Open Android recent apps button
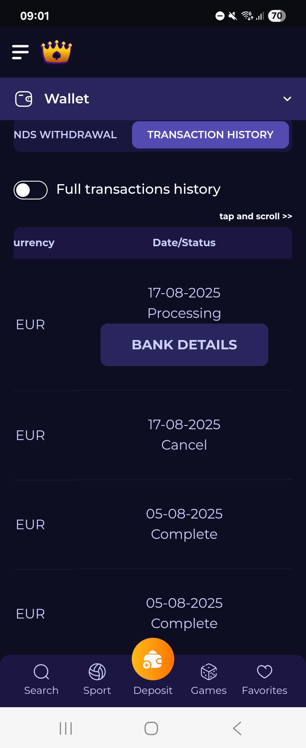The height and width of the screenshot is (748, 306). pos(66,728)
